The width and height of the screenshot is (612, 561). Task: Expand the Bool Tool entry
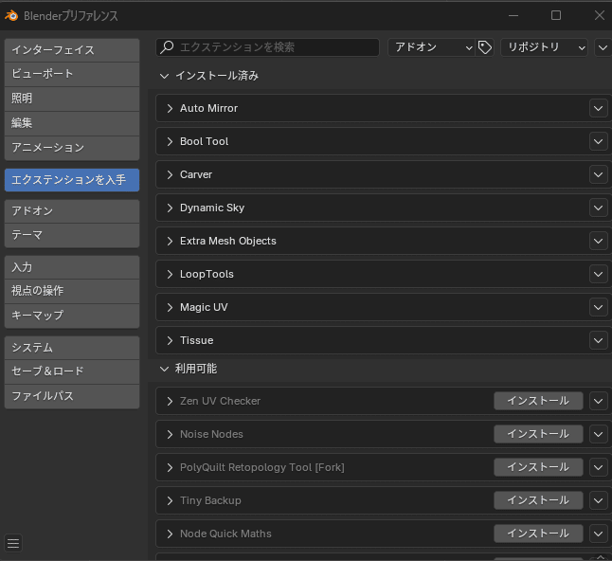pyautogui.click(x=170, y=141)
